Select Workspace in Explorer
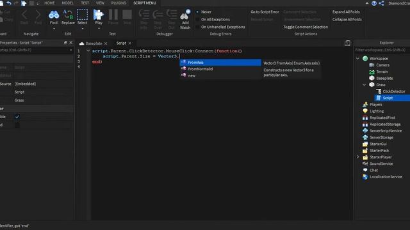 379,58
